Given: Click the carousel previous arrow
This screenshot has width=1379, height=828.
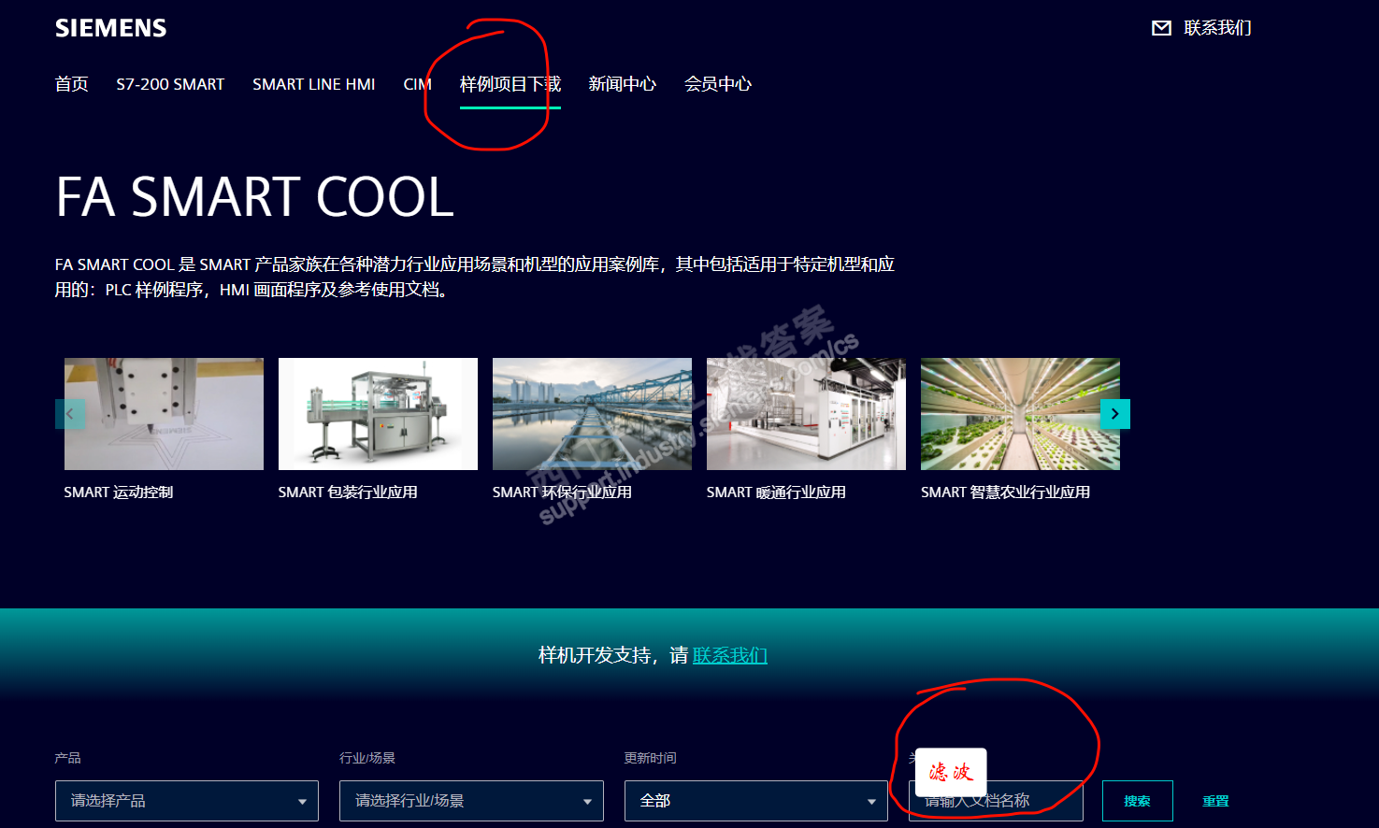Looking at the screenshot, I should tap(70, 414).
